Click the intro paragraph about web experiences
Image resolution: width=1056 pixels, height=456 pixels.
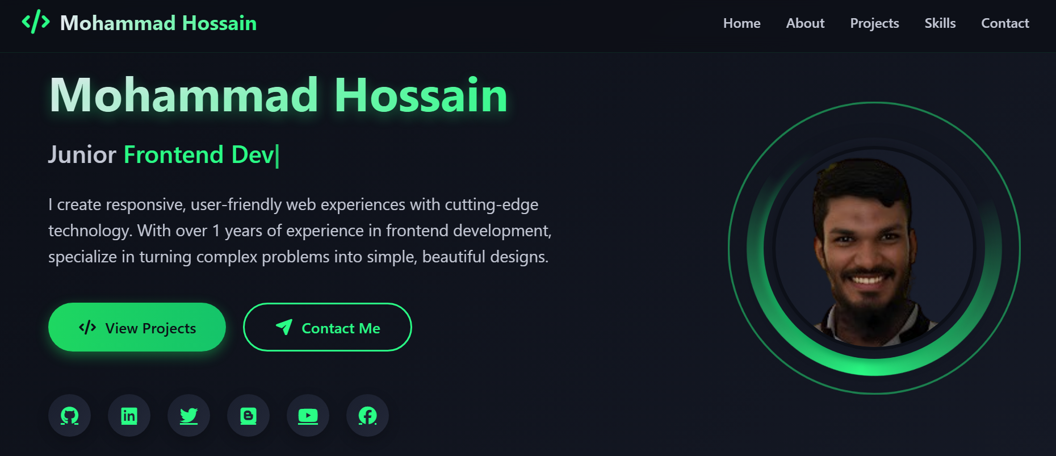tap(299, 231)
